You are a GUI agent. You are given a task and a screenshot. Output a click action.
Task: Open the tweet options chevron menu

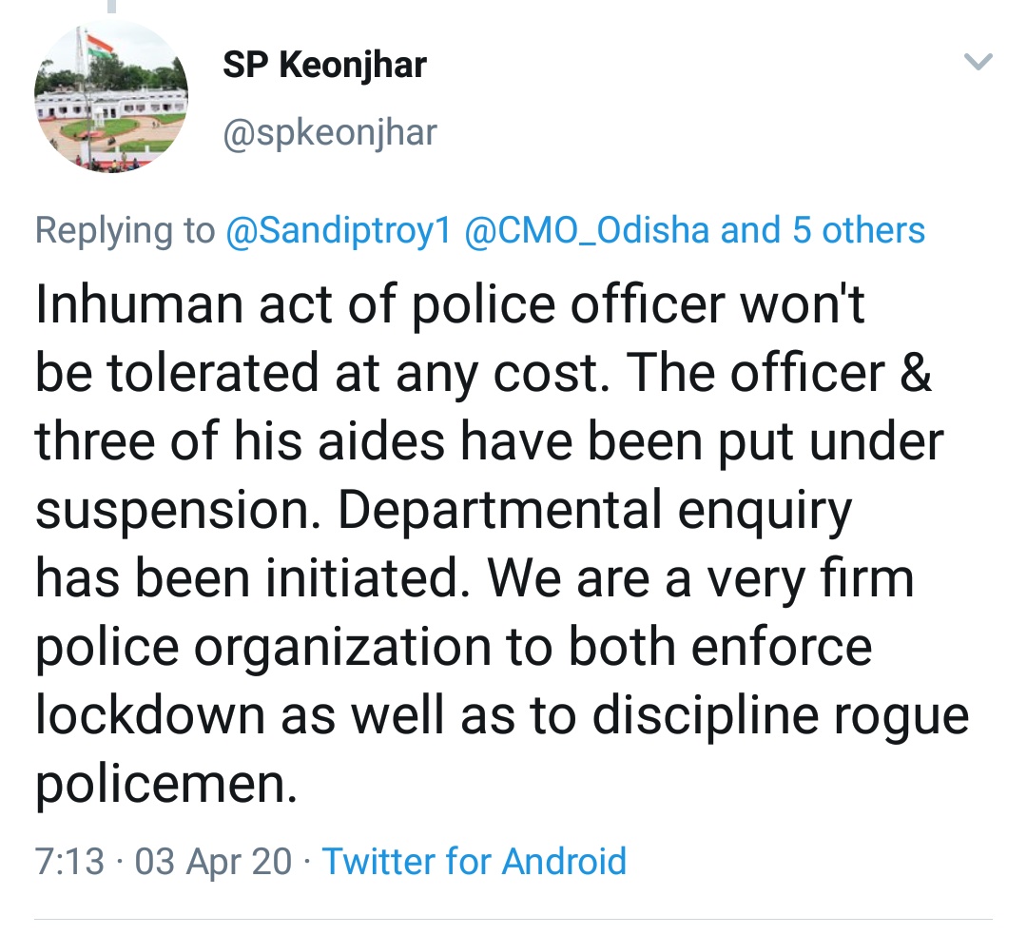tap(978, 64)
